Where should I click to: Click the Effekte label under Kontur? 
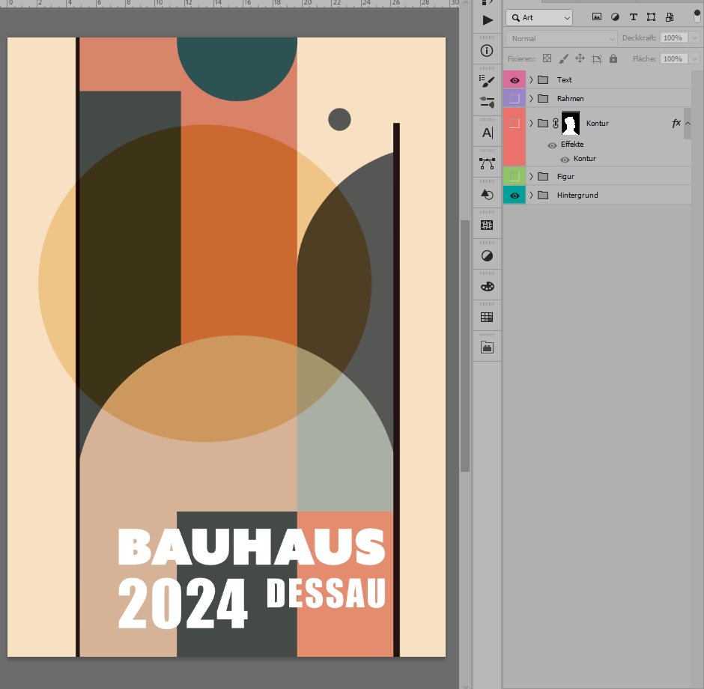pyautogui.click(x=572, y=145)
